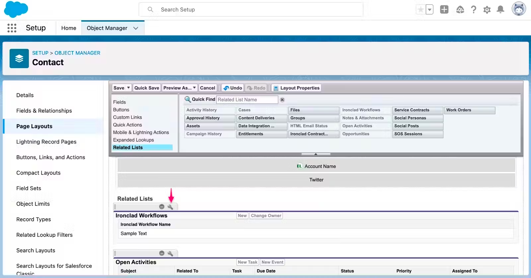Expand the Object Manager tab chevron
531x278 pixels.
tap(136, 28)
